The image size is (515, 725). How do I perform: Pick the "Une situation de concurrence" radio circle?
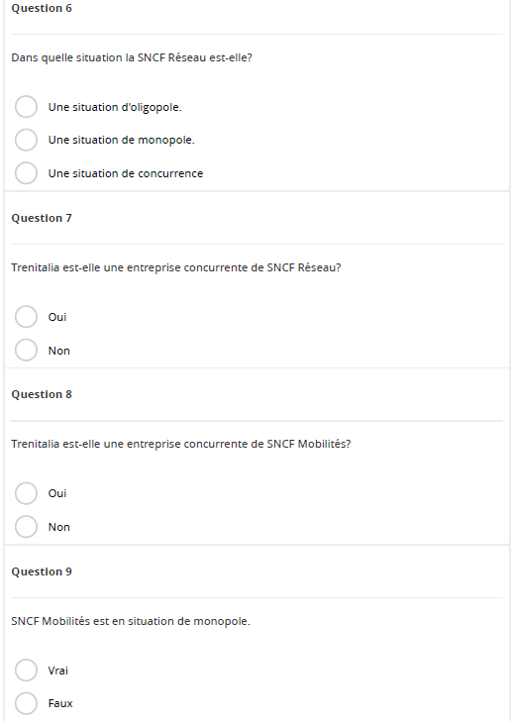coord(26,173)
